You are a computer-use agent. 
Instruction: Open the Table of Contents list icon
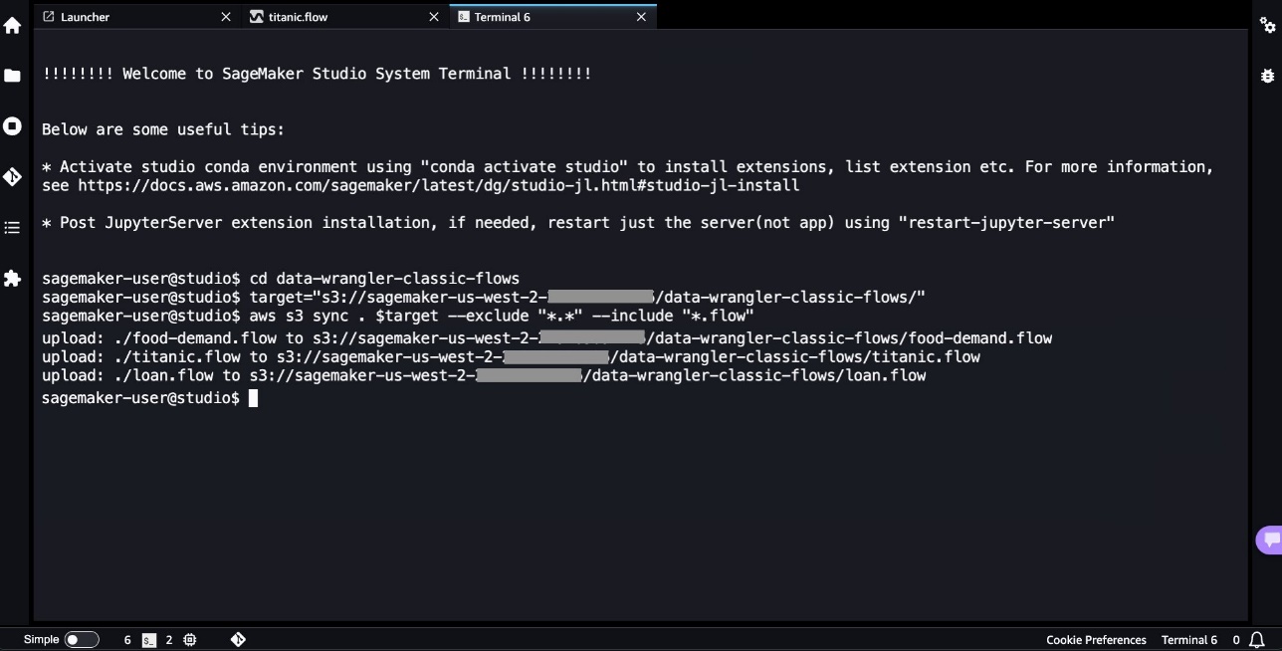[12, 228]
